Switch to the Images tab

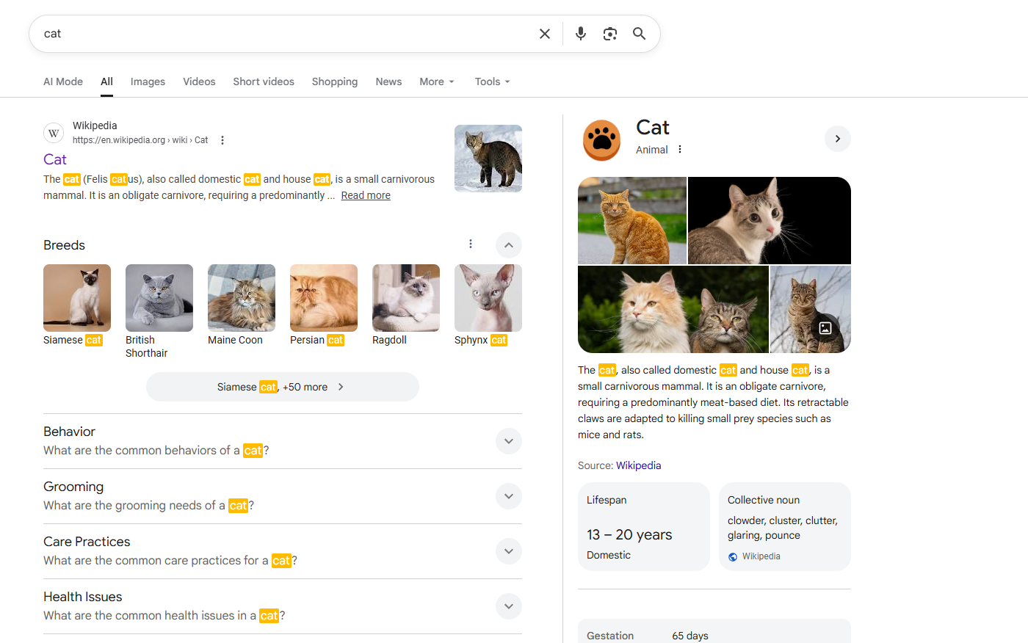pos(147,81)
